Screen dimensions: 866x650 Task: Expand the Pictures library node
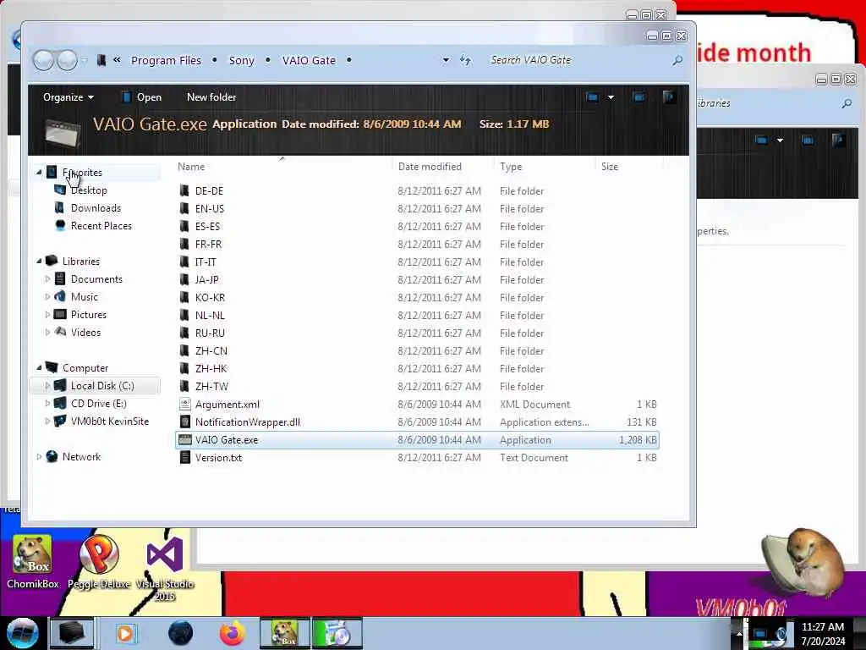point(47,315)
